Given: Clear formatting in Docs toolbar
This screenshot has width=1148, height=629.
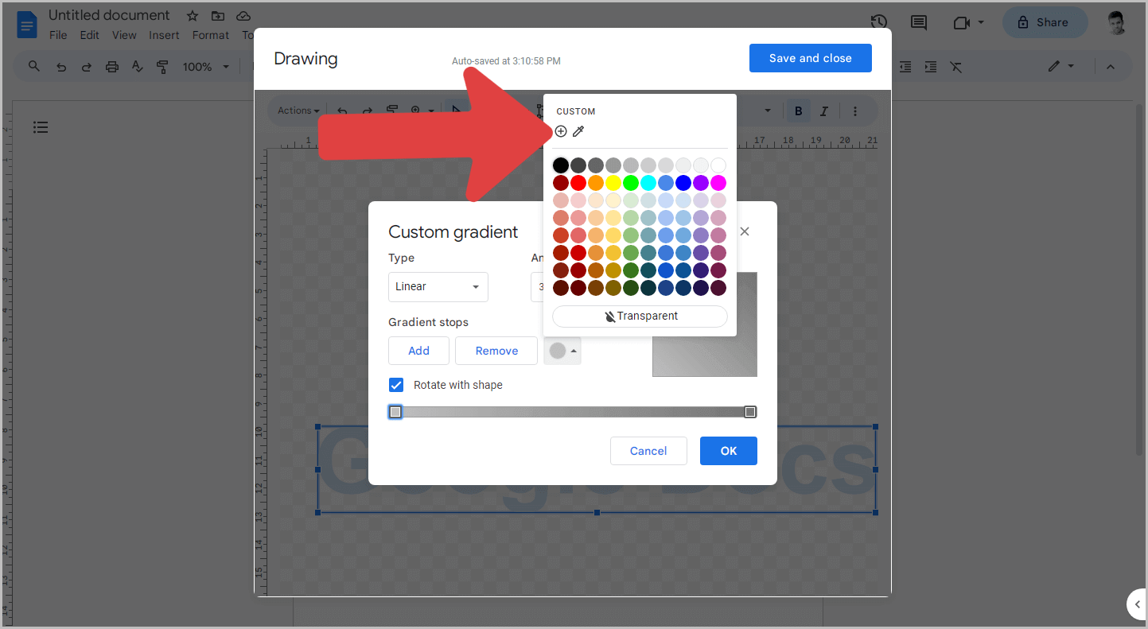Looking at the screenshot, I should [x=956, y=67].
